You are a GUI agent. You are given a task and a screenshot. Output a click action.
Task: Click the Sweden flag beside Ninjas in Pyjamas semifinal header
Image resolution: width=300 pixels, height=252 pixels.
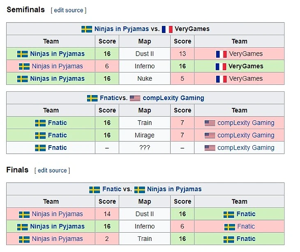pyautogui.click(x=87, y=29)
